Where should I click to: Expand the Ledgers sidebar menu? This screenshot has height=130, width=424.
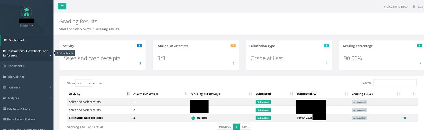pyautogui.click(x=27, y=98)
